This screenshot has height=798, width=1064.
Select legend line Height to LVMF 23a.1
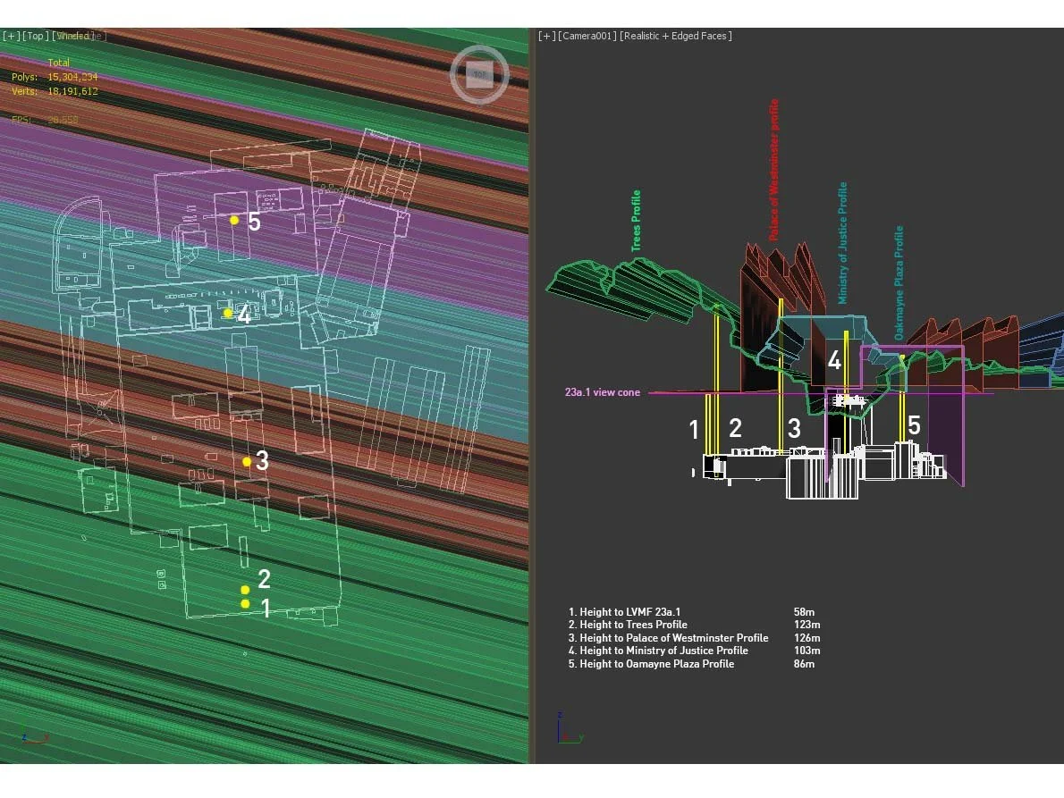[624, 611]
